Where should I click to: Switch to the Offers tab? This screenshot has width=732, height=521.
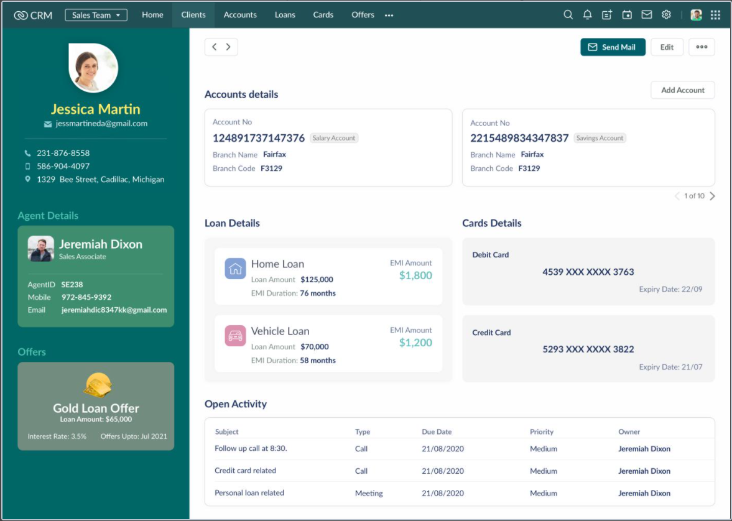[x=363, y=15]
